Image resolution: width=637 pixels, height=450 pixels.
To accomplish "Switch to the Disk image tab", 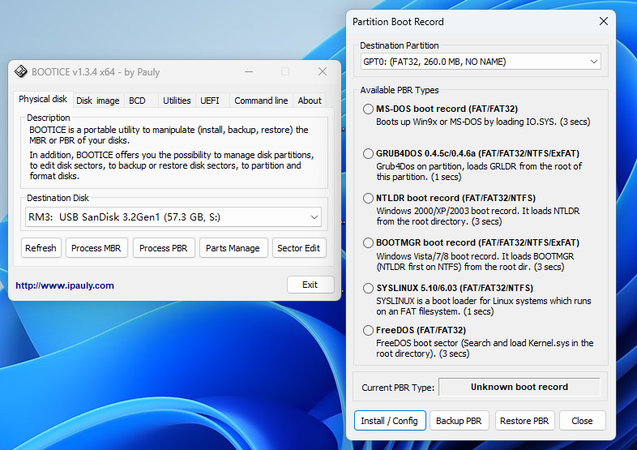I will 98,101.
